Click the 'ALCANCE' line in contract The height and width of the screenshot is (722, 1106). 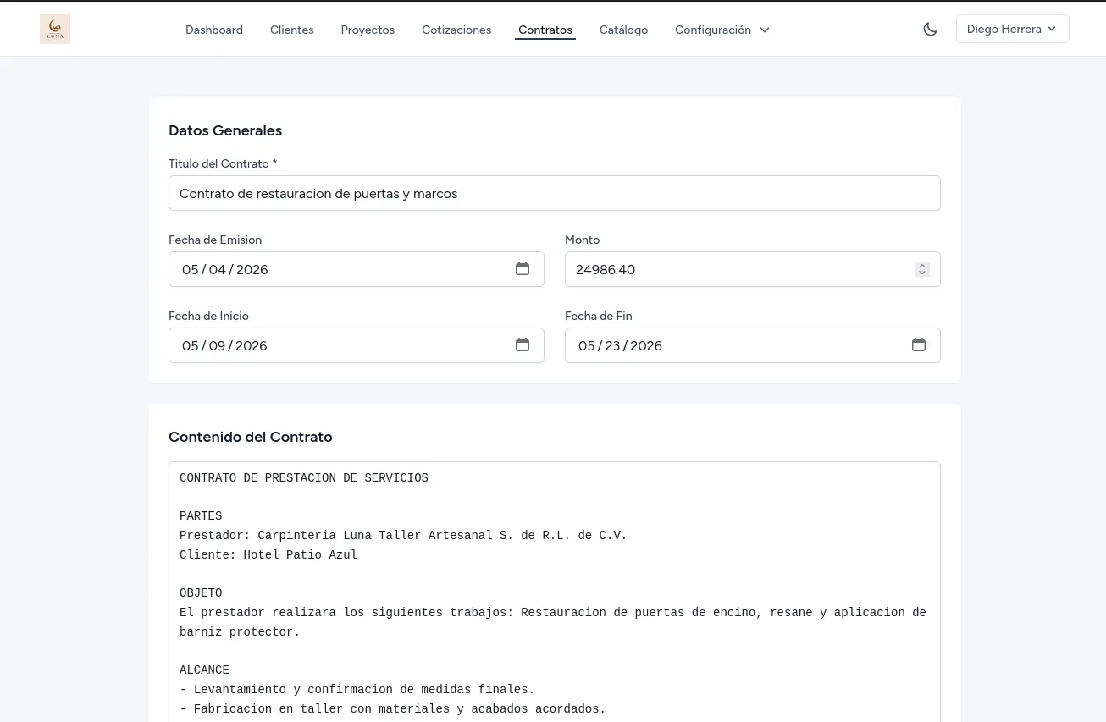(x=204, y=670)
